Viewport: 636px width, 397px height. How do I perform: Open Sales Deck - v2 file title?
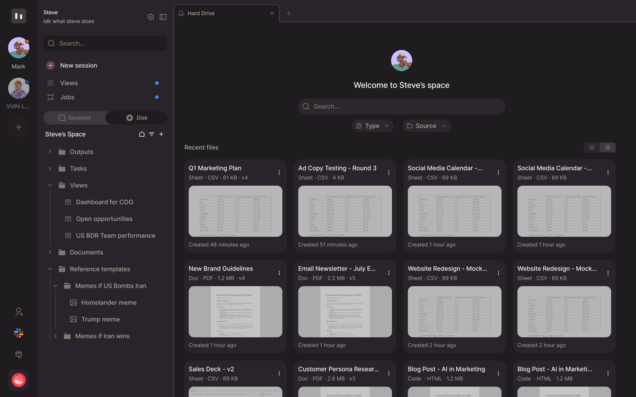pos(211,369)
